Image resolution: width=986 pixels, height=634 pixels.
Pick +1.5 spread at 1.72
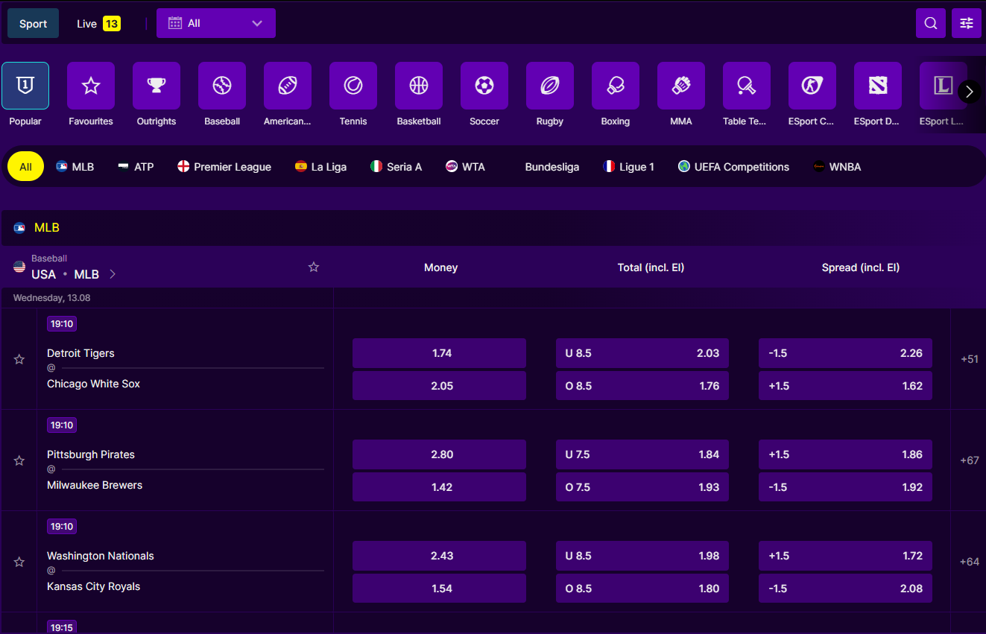click(845, 556)
